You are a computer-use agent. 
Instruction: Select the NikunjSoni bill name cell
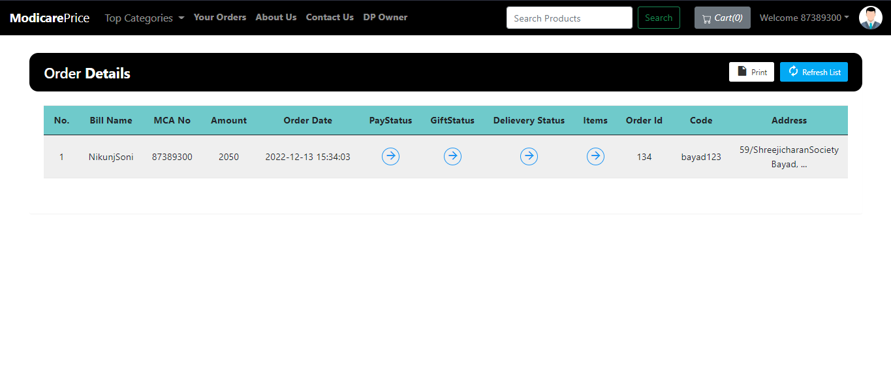(111, 157)
